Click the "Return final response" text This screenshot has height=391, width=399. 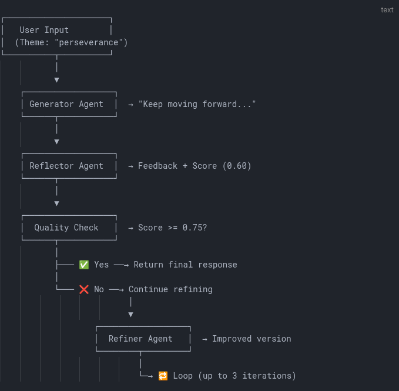(185, 265)
